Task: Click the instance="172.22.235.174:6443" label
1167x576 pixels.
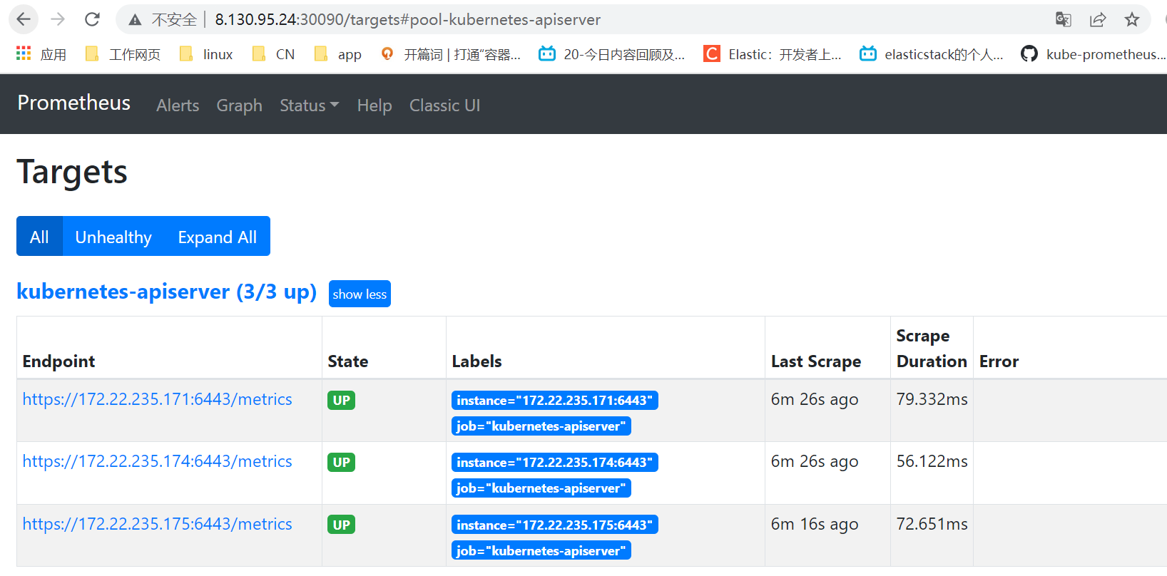Action: tap(555, 462)
